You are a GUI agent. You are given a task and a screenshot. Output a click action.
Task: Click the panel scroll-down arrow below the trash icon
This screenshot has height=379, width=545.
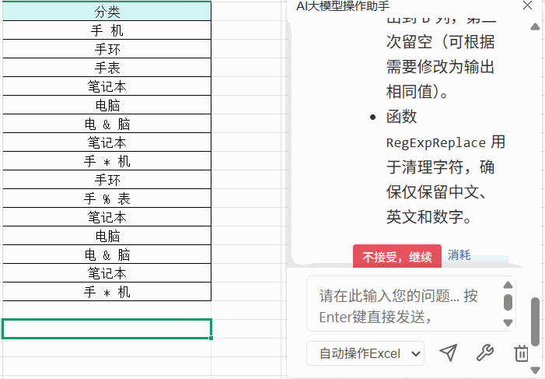[x=535, y=370]
